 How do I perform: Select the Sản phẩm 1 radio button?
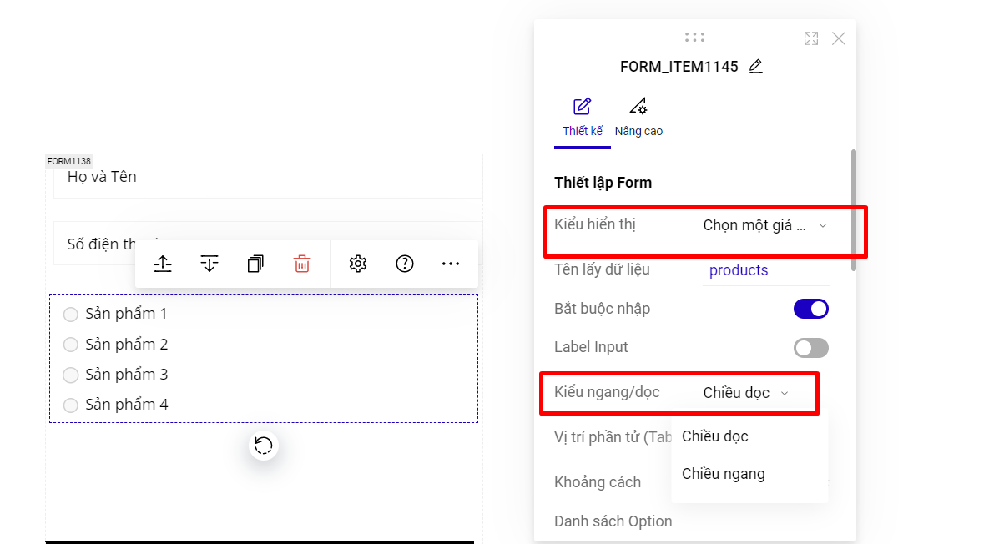(x=71, y=315)
